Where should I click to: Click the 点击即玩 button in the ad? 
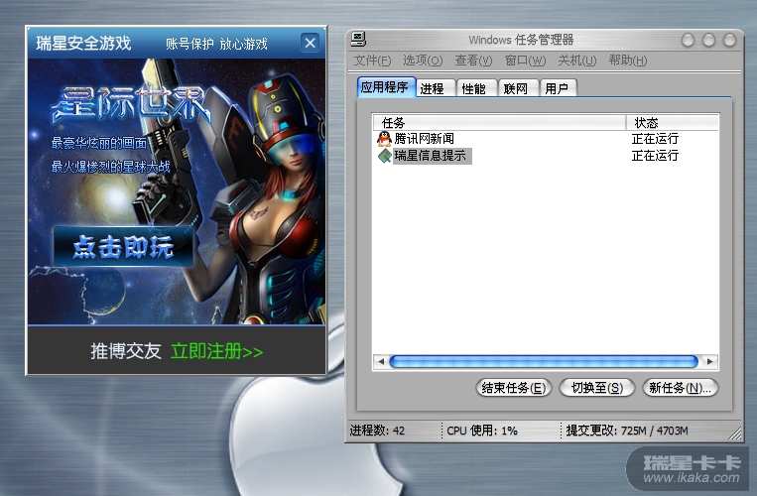pyautogui.click(x=123, y=247)
